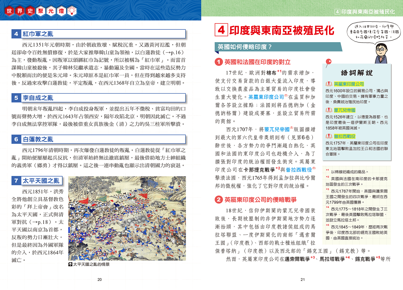The image size is (403, 290).
Task: Click the large red boxed 4 in the chapter title
Action: point(221,30)
